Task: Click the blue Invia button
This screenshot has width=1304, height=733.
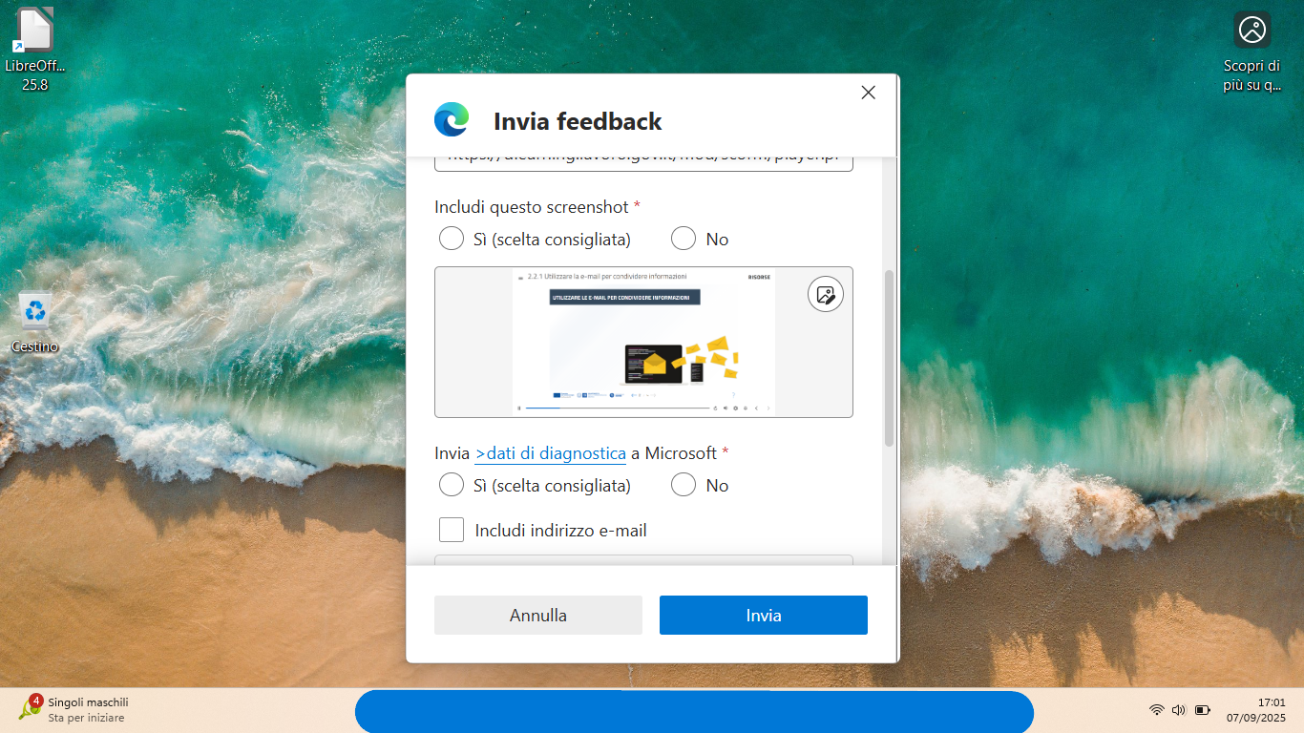Action: point(764,616)
